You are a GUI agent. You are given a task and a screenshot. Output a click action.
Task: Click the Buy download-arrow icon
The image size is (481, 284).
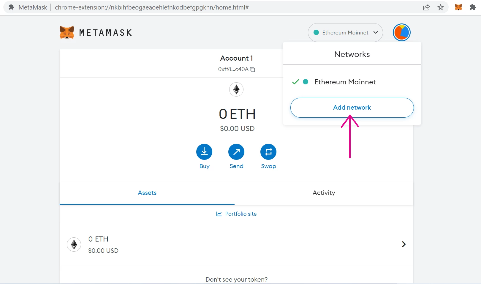click(x=204, y=152)
